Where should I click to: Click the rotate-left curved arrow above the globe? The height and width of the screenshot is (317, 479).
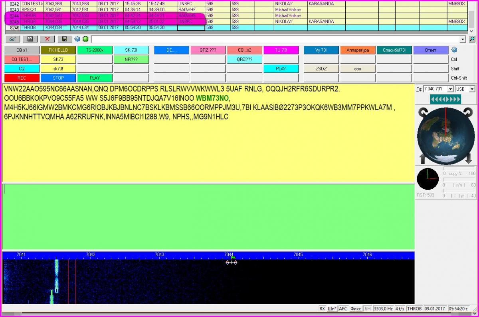423,113
